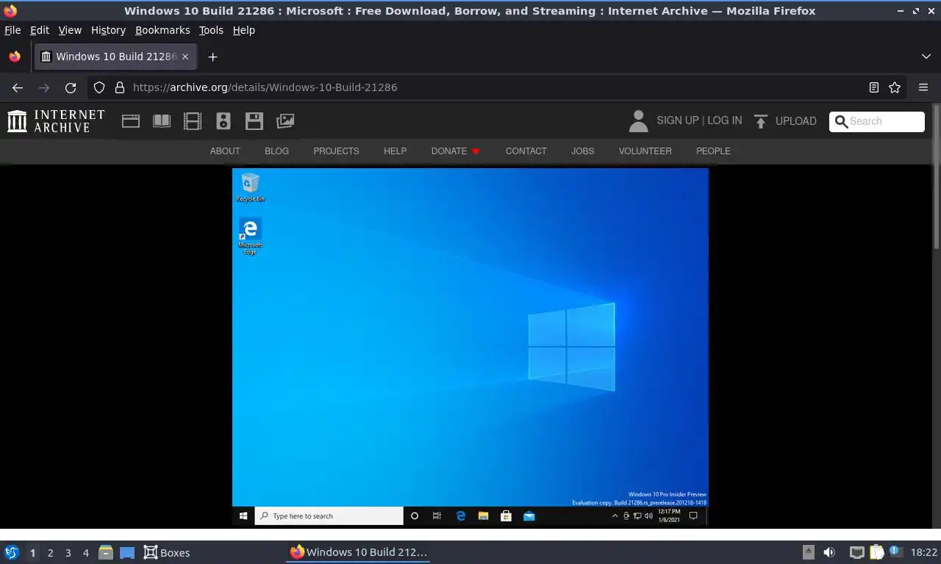Viewport: 941px width, 564px height.
Task: Open Firefox View pinned icon
Action: [x=15, y=57]
